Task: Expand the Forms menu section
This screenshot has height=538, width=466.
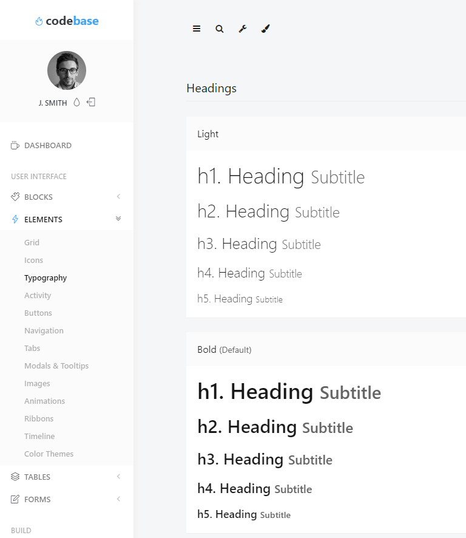Action: click(38, 499)
